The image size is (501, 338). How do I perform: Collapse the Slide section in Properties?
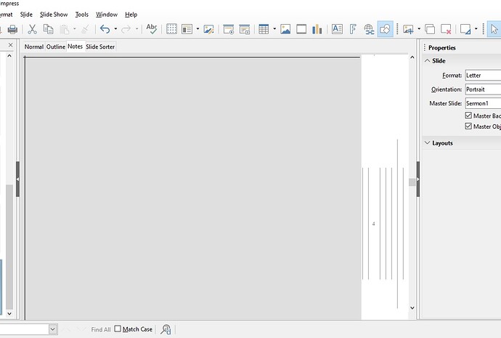pos(427,61)
